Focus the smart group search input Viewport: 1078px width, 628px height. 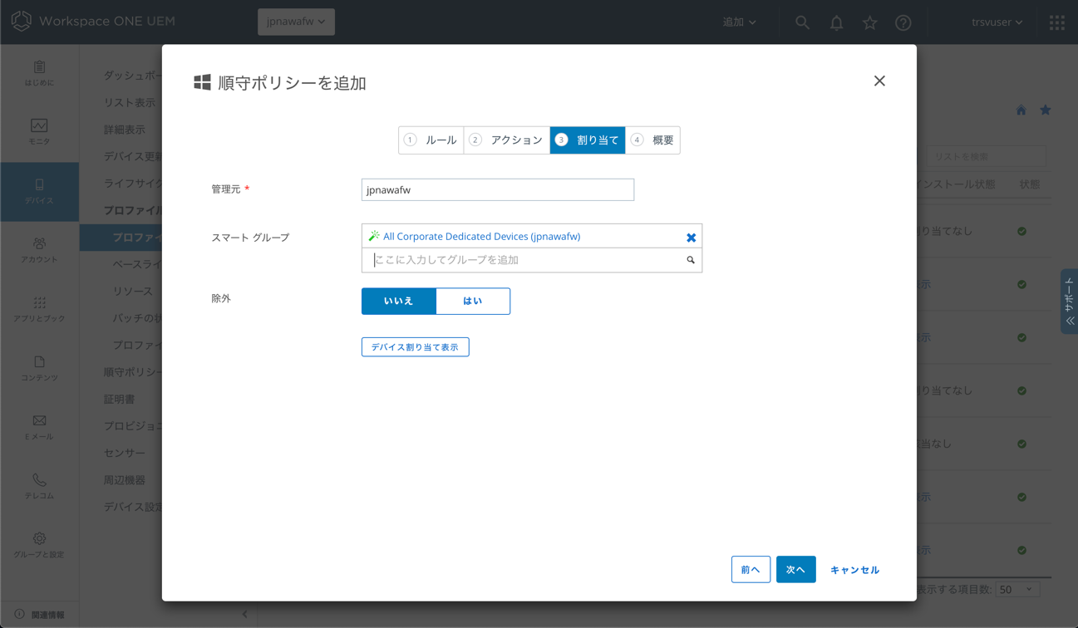tap(524, 260)
